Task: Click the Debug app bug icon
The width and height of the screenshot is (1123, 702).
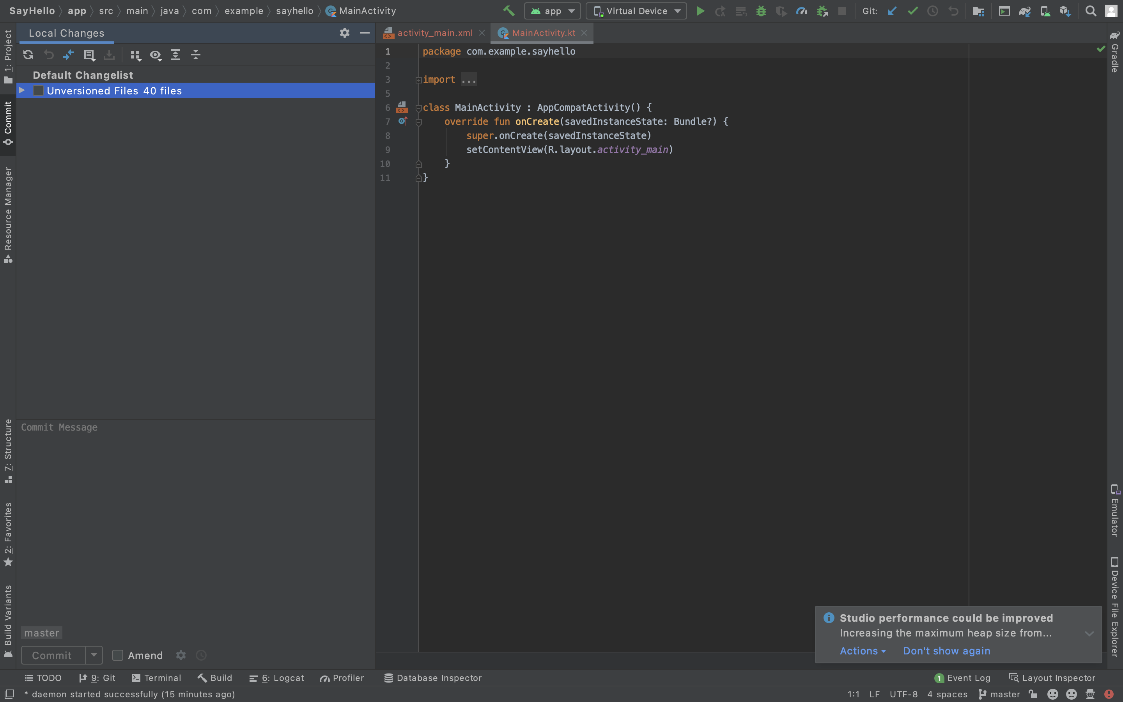Action: point(761,11)
